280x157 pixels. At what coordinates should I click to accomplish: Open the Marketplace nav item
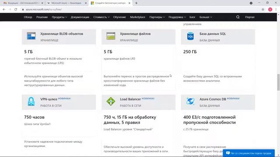[x=138, y=17]
